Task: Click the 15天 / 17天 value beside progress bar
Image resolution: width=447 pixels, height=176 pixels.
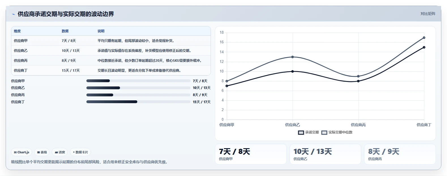Action: click(202, 102)
